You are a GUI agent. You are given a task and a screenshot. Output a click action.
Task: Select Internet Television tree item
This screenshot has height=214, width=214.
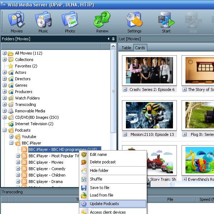(34, 124)
